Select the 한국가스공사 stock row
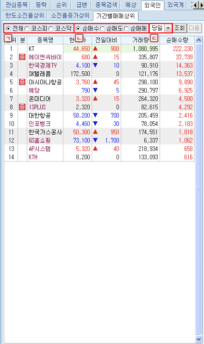 click(99, 132)
